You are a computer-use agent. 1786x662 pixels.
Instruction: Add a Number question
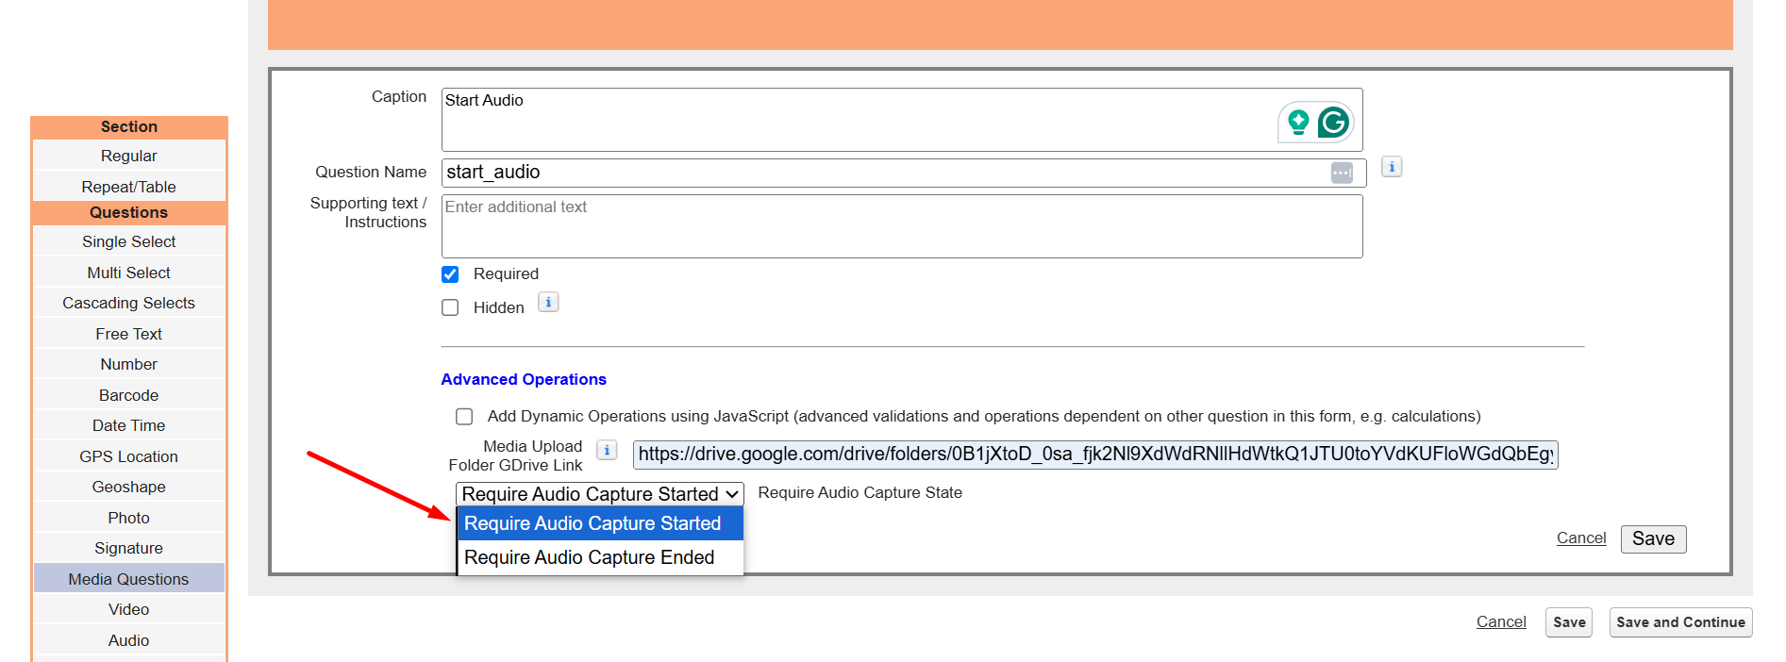[x=129, y=364]
